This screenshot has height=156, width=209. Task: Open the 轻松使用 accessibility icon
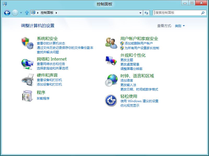pos(111,101)
